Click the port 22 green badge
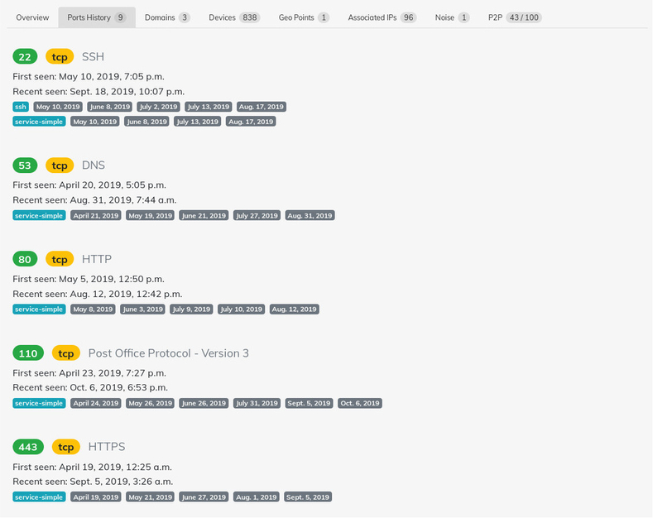 [25, 56]
